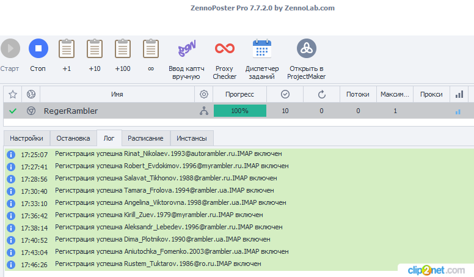Click RegerRambler project tree icon
This screenshot has width=474, height=277.
pyautogui.click(x=204, y=111)
